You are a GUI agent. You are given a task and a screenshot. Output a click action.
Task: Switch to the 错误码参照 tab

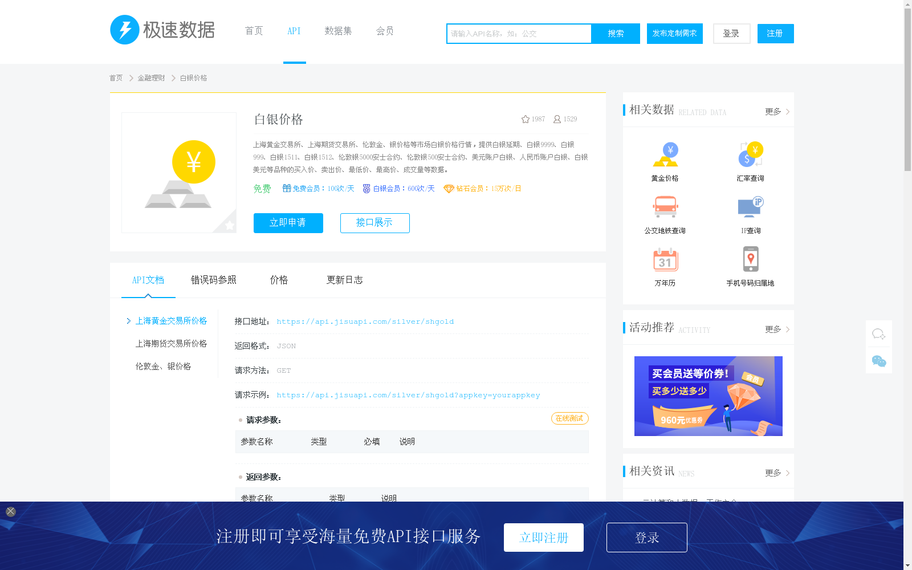213,280
